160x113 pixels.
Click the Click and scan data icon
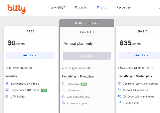tap(63, 97)
